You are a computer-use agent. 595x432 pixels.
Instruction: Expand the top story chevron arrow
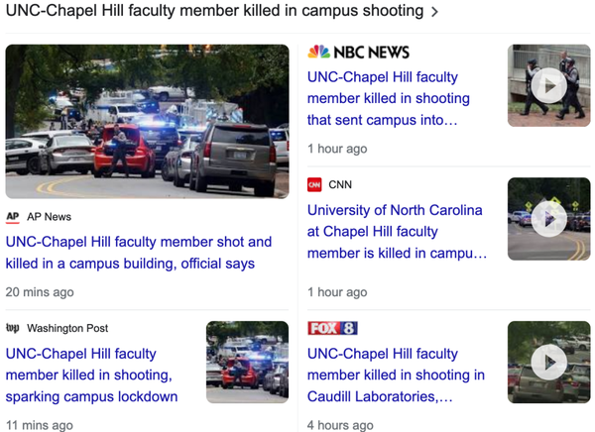[434, 12]
